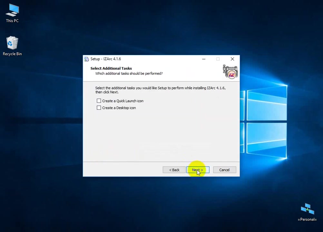This screenshot has height=232, width=323.
Task: Click the '=Personal=' text label
Action: [x=307, y=219]
